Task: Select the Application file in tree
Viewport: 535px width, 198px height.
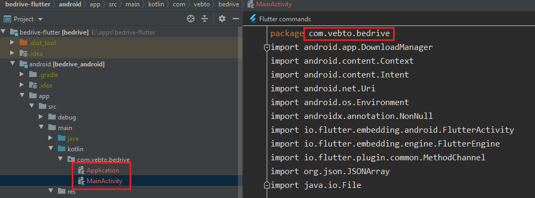Action: click(103, 170)
